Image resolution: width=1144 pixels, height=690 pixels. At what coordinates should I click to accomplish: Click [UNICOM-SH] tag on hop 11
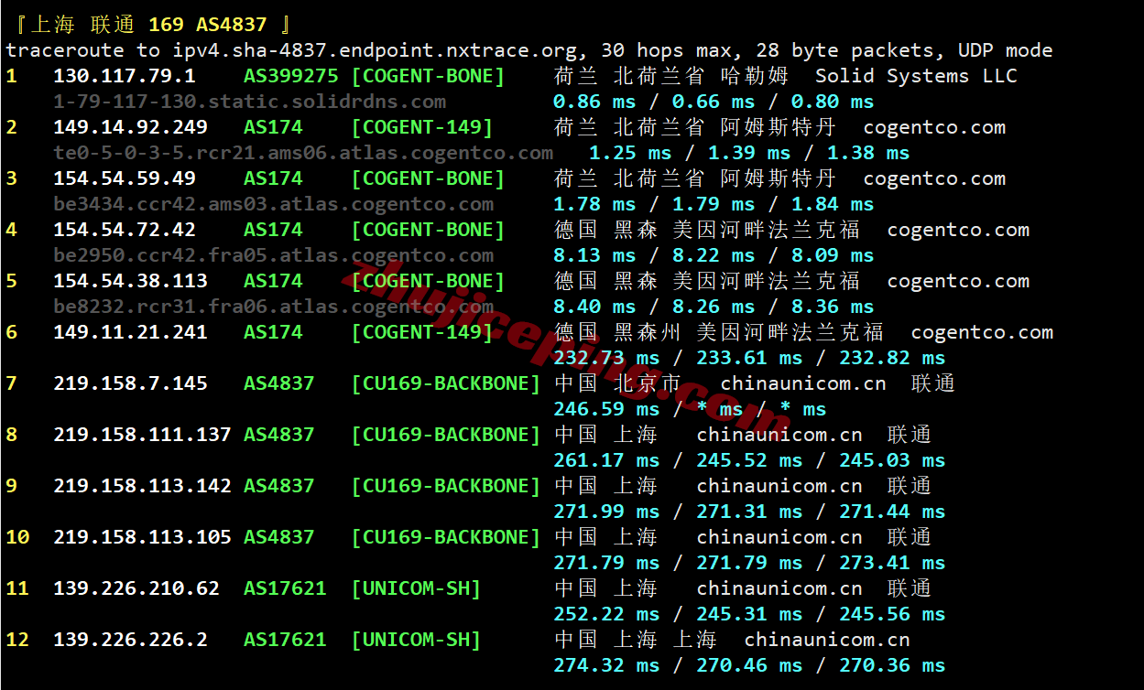coord(417,588)
